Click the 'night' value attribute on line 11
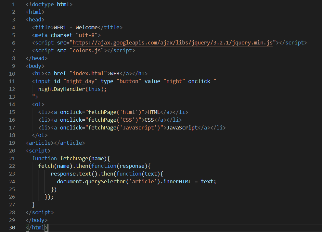Screen dimensions: 322x232 point(174,81)
